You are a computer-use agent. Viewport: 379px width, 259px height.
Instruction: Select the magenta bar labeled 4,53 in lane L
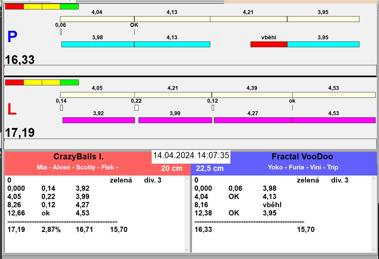click(334, 120)
